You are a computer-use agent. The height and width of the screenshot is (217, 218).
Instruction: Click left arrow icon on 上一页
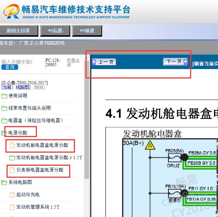click(94, 62)
